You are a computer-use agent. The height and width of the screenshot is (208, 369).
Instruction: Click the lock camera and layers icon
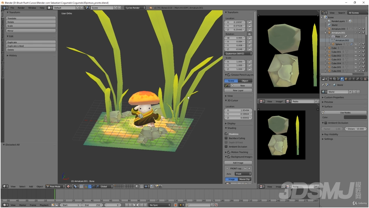click(x=137, y=186)
